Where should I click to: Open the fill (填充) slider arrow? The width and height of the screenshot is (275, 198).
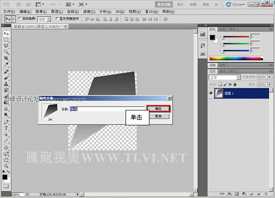tap(270, 85)
